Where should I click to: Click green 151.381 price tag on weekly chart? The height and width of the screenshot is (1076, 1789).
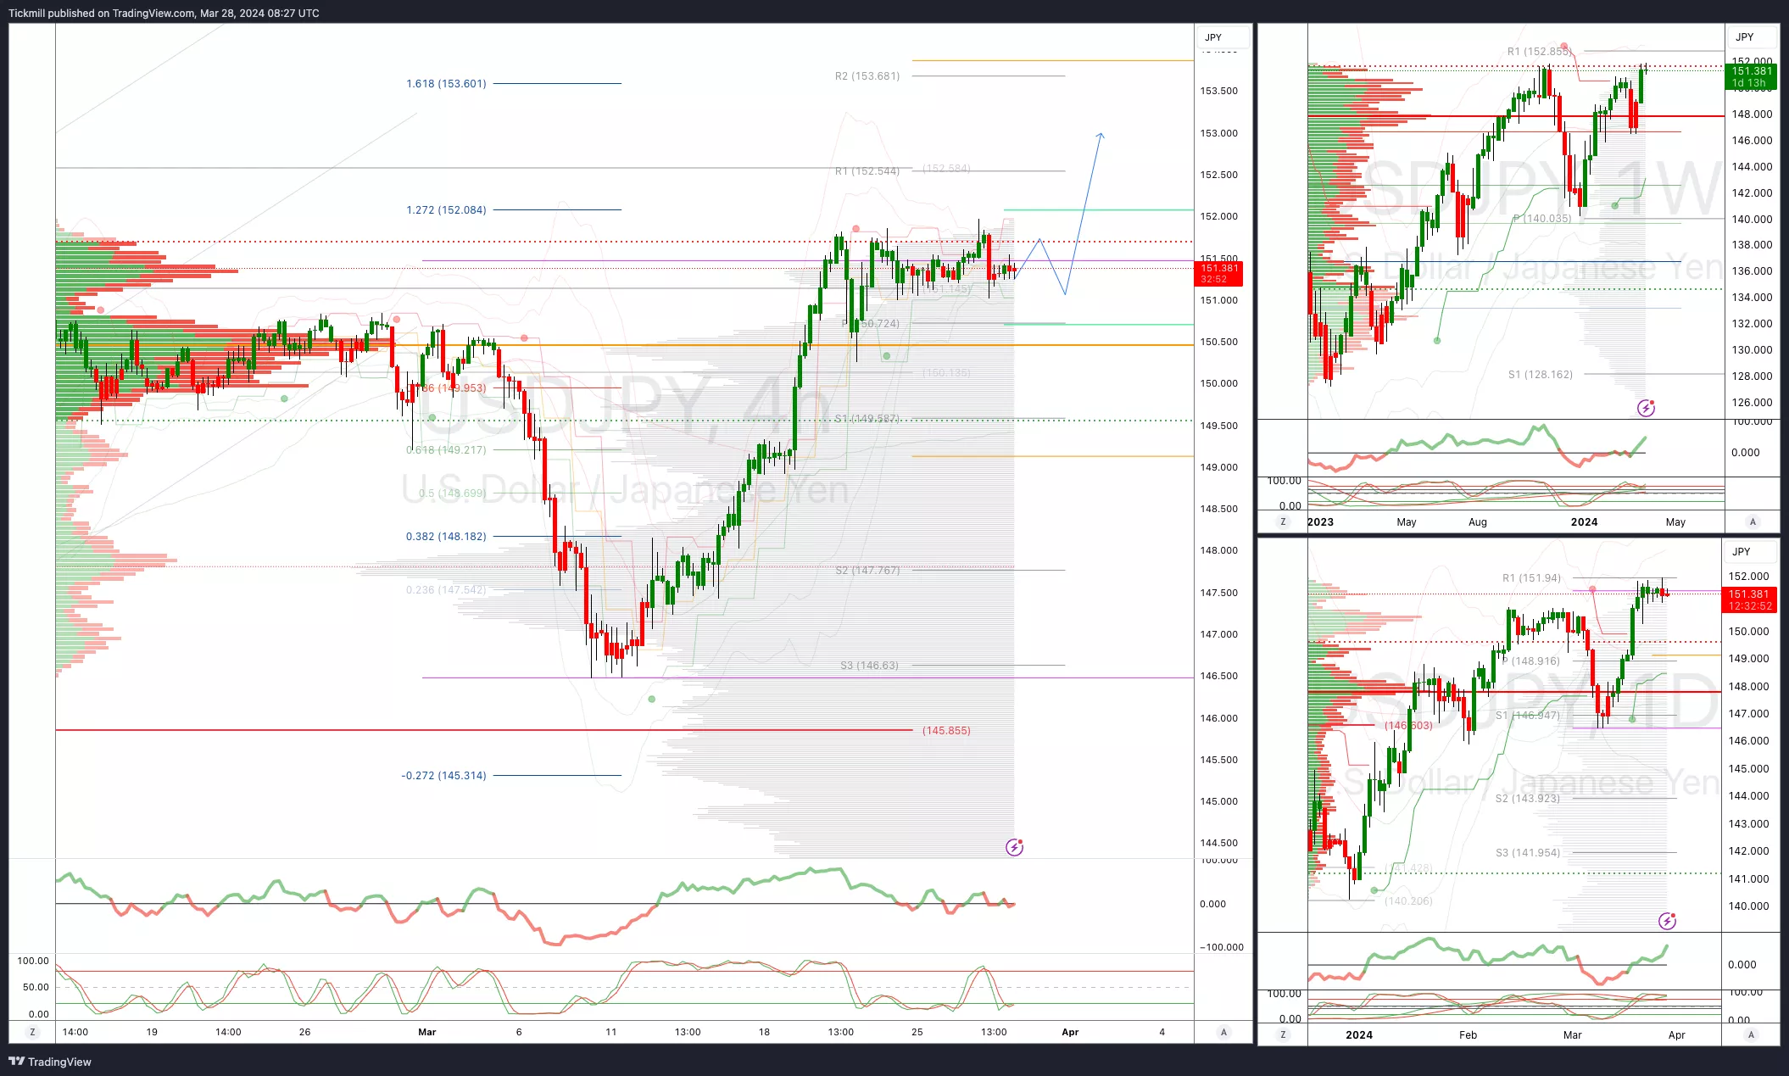point(1752,76)
